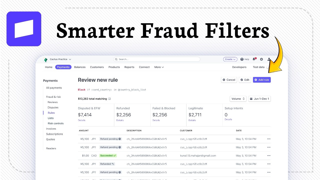The width and height of the screenshot is (320, 180).
Task: Expand the More navigation menu
Action: (159, 67)
